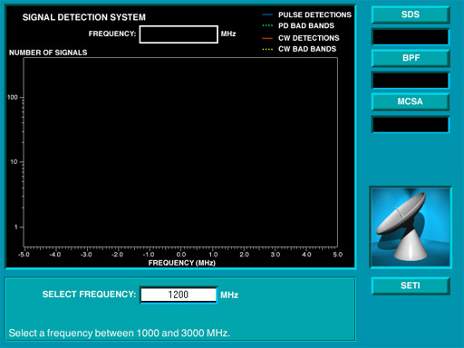The width and height of the screenshot is (464, 348).
Task: Click the blue Pulse Detections legend line
Action: (267, 14)
